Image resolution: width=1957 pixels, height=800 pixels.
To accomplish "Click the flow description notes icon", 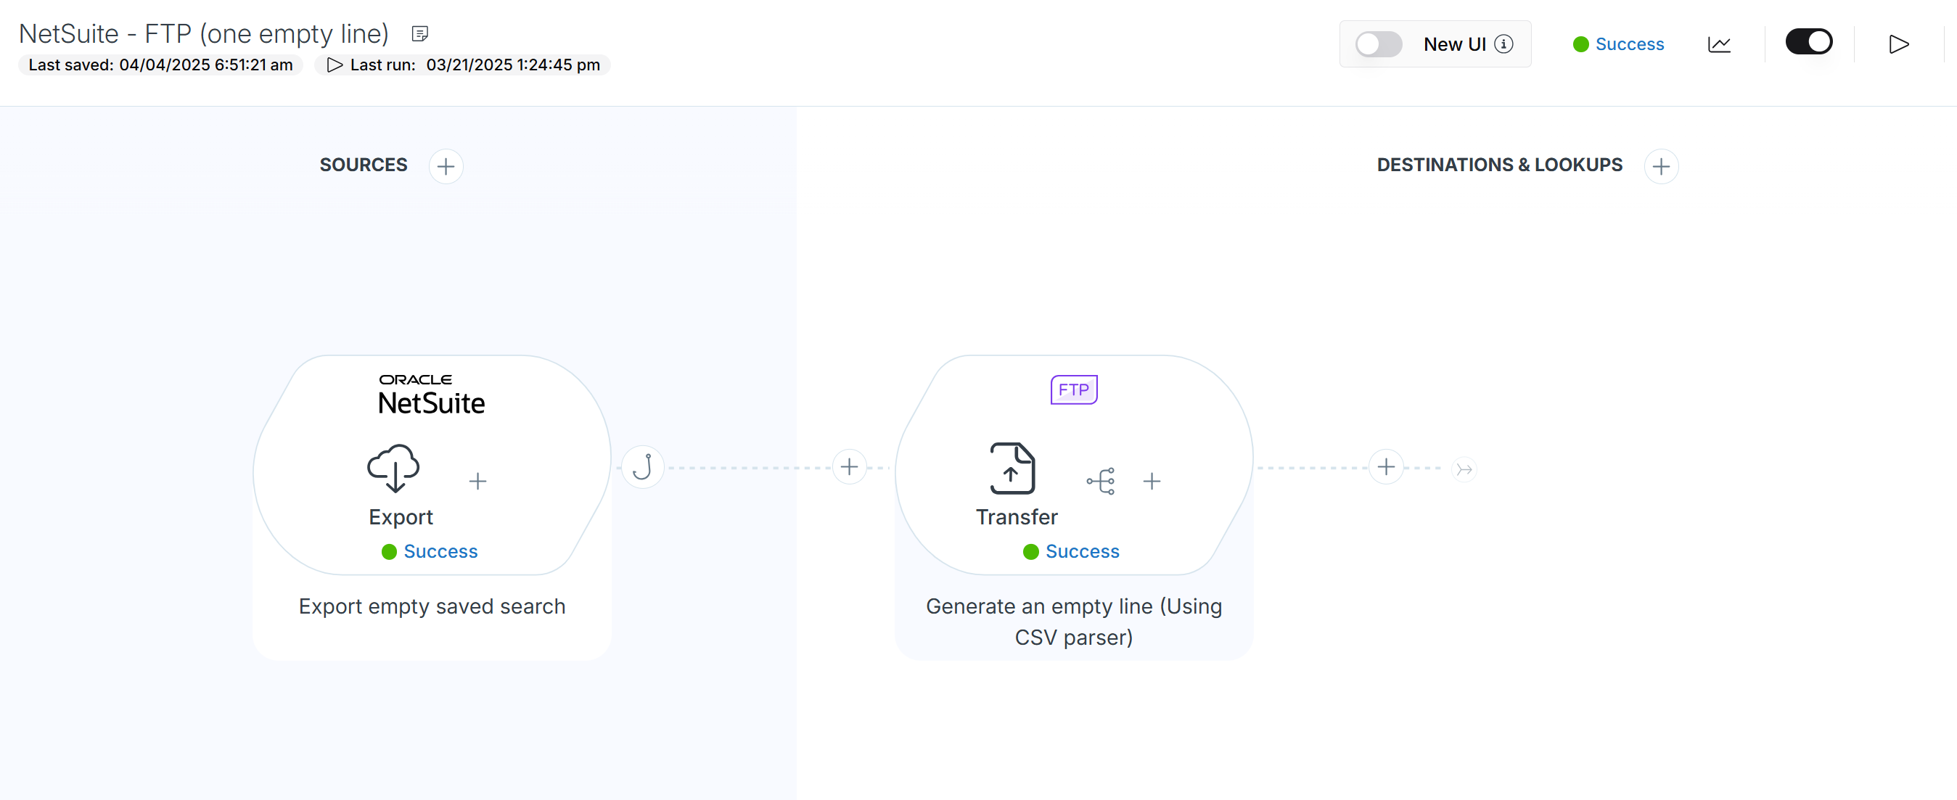I will point(419,33).
